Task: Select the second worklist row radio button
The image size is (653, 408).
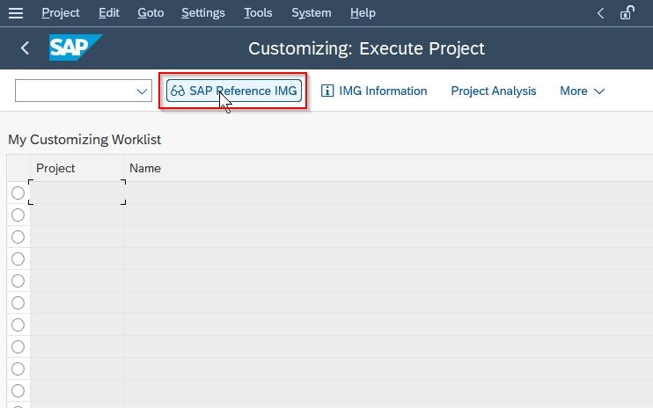Action: coord(18,215)
